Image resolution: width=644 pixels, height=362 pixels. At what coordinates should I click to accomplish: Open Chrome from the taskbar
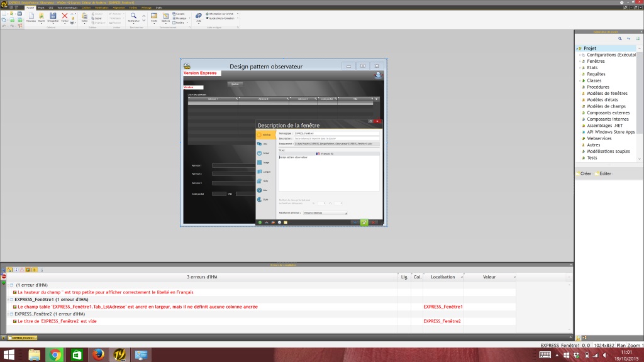pos(55,354)
